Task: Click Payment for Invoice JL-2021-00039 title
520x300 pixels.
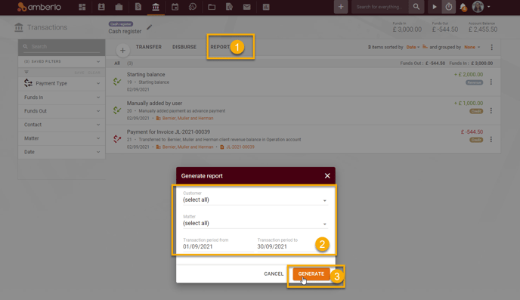Action: tap(168, 132)
